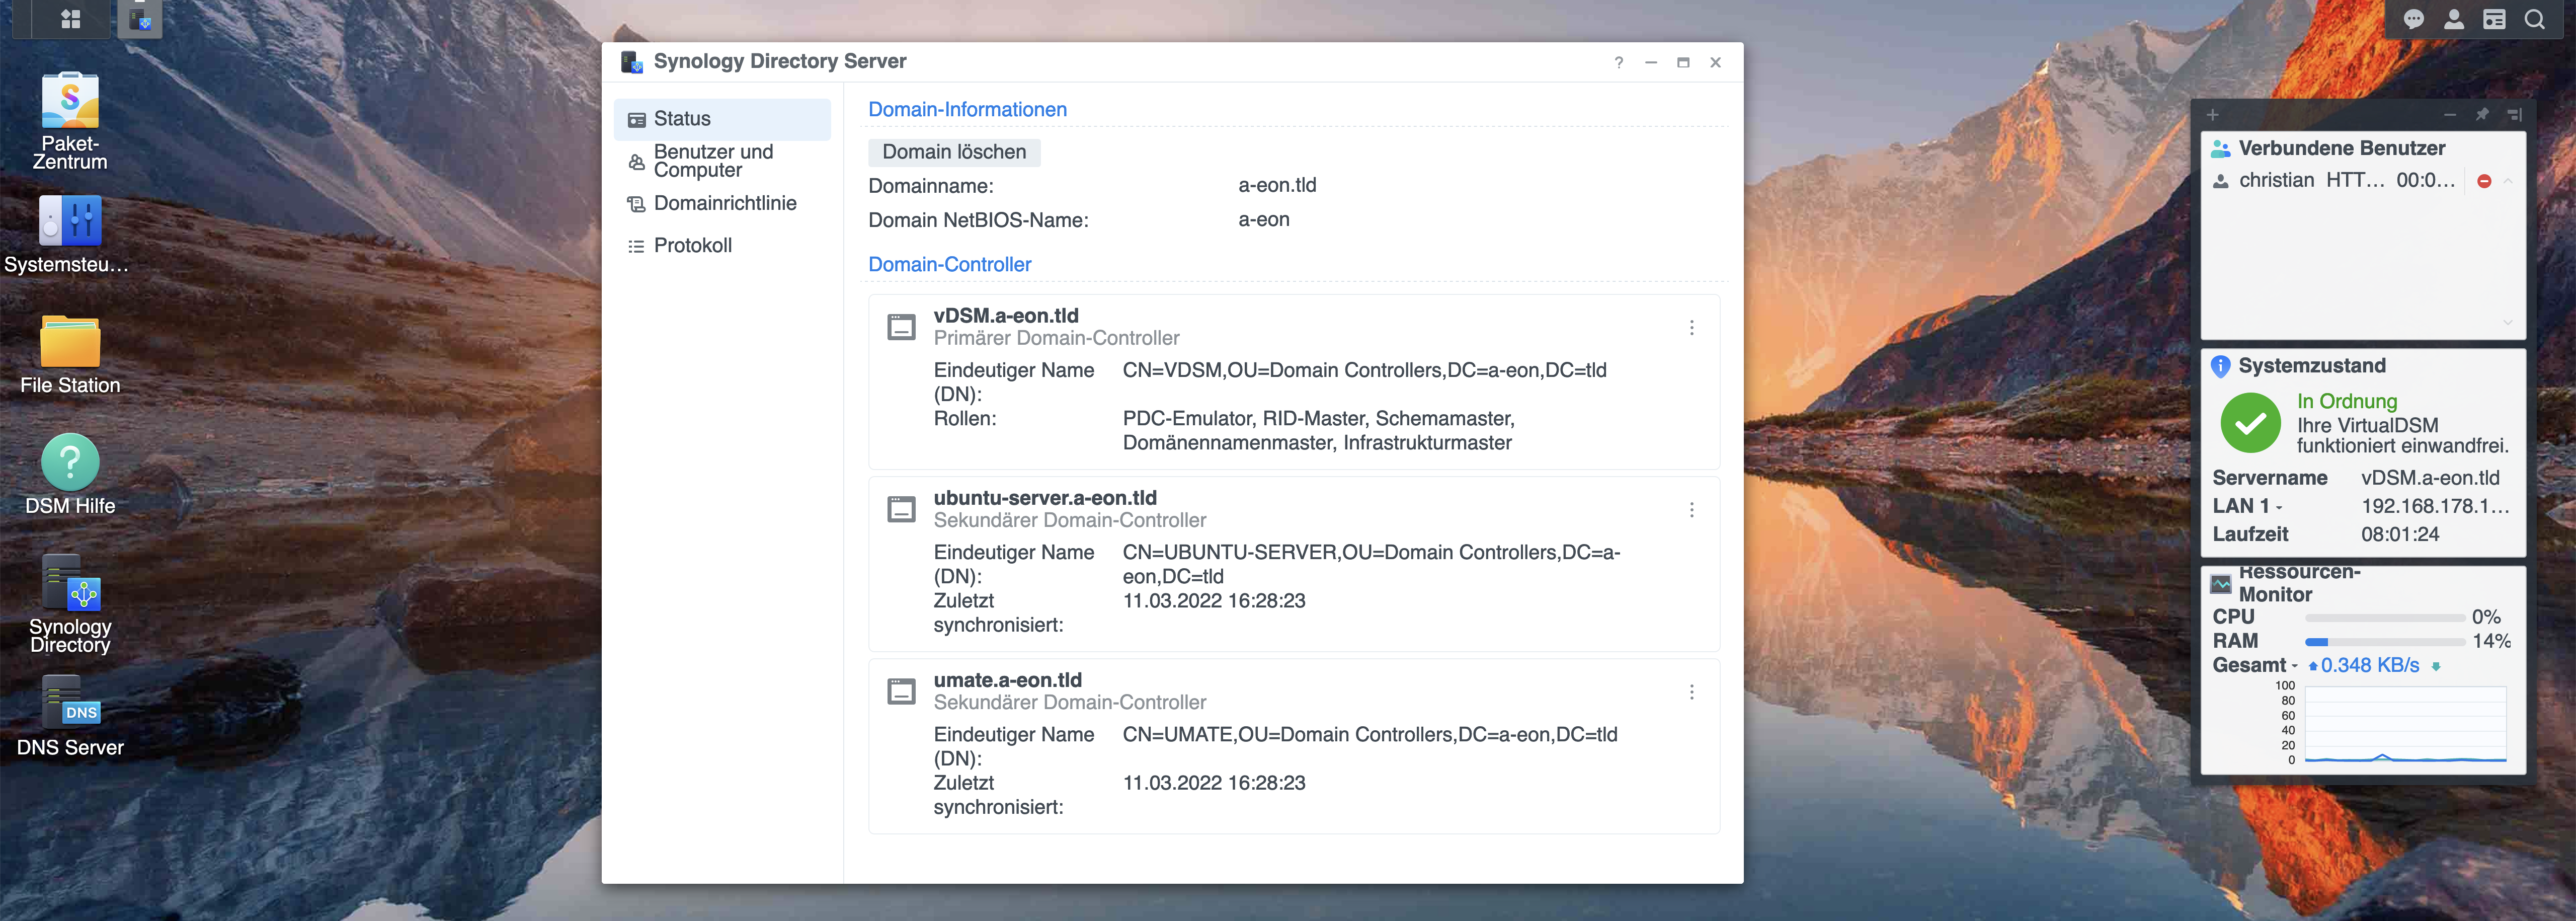Open Domainrichtlinie section
Image resolution: width=2576 pixels, height=921 pixels.
point(722,203)
